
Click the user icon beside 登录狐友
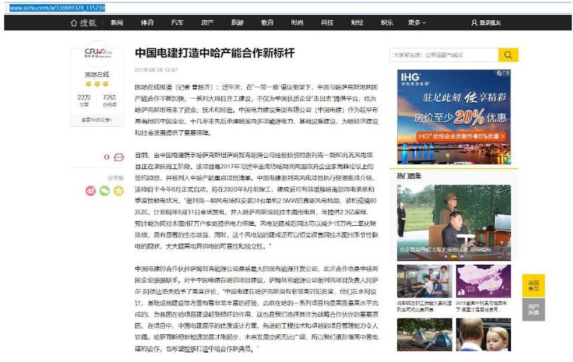475,23
